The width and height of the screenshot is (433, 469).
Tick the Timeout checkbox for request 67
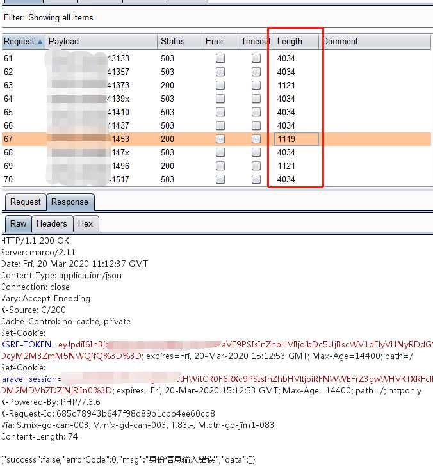click(256, 139)
